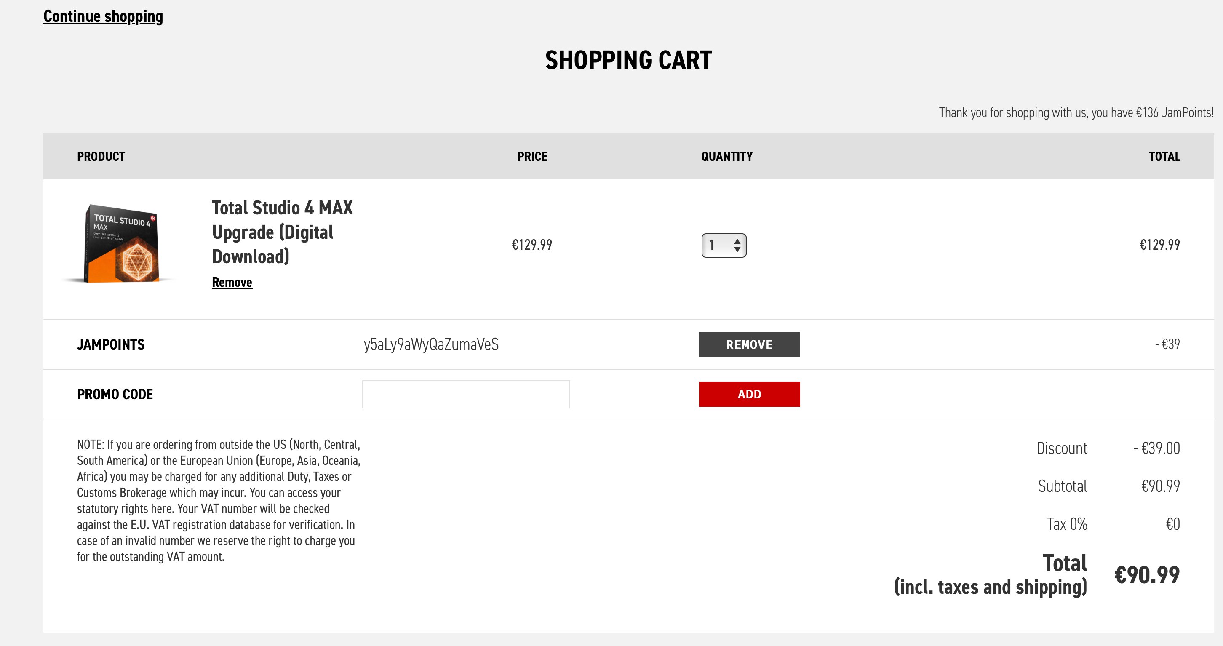Screen dimensions: 1223x646
Task: Click the quantity field up arrow
Action: [x=737, y=241]
